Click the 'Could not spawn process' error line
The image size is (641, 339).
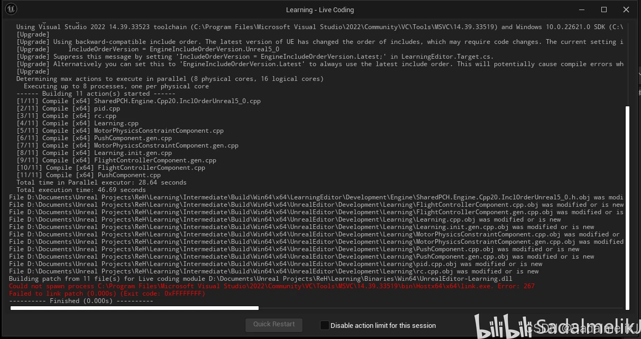(x=272, y=286)
